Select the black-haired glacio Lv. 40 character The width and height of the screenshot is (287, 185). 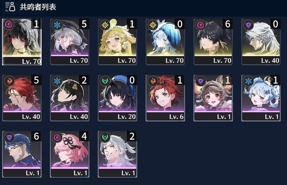(69, 98)
